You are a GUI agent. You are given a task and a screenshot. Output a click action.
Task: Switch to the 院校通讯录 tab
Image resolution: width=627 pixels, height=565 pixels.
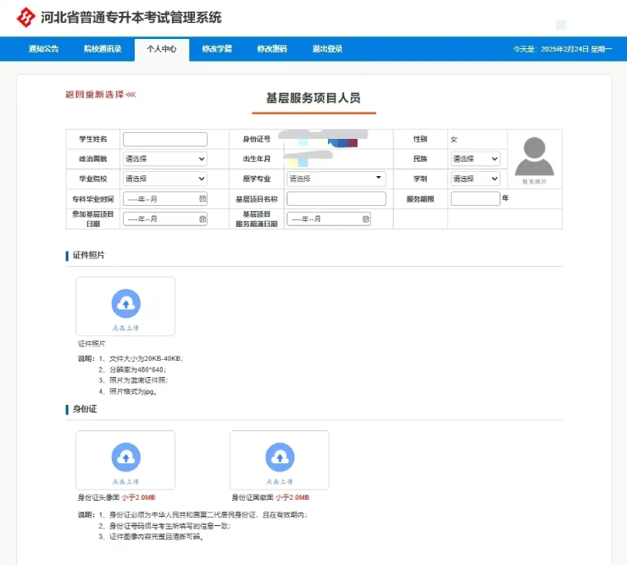click(x=103, y=49)
